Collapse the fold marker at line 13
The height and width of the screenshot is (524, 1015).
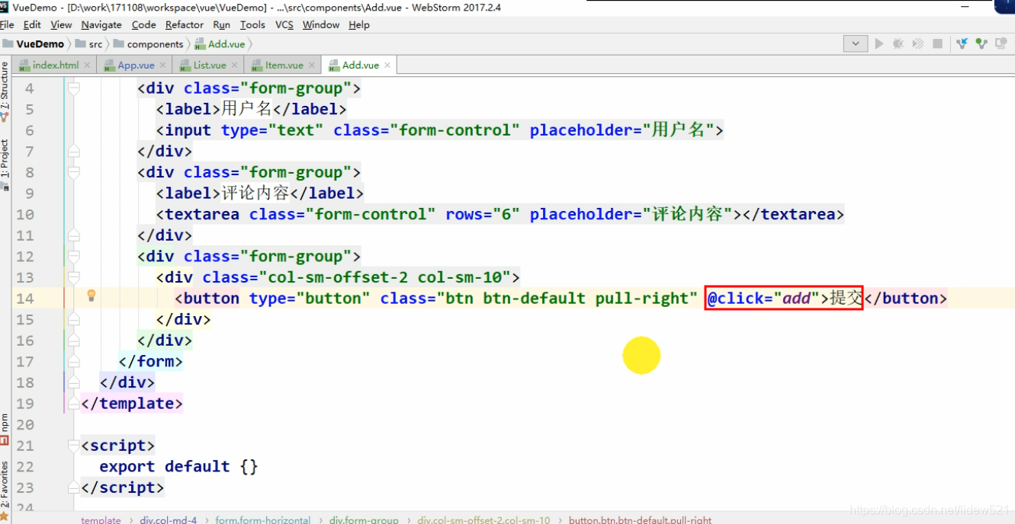pos(73,277)
